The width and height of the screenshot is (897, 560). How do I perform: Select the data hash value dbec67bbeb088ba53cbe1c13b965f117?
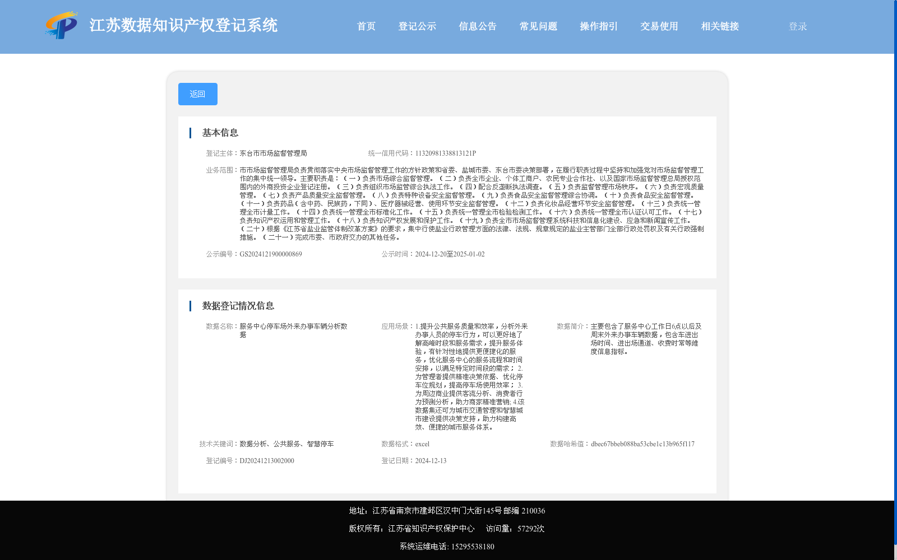642,444
